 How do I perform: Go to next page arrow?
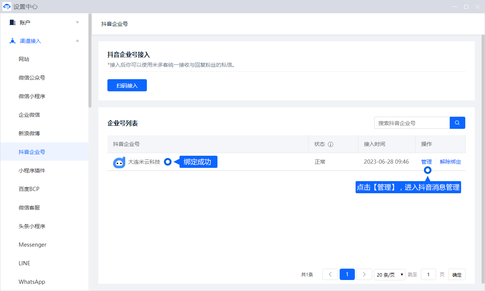coord(364,274)
